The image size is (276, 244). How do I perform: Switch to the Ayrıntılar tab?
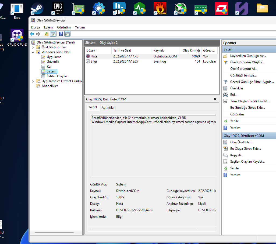click(x=108, y=108)
